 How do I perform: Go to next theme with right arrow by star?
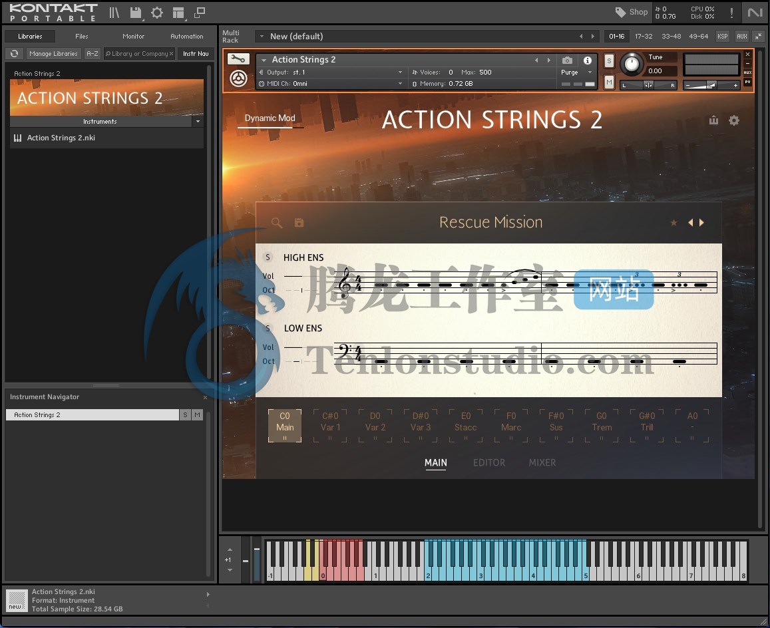coord(701,222)
